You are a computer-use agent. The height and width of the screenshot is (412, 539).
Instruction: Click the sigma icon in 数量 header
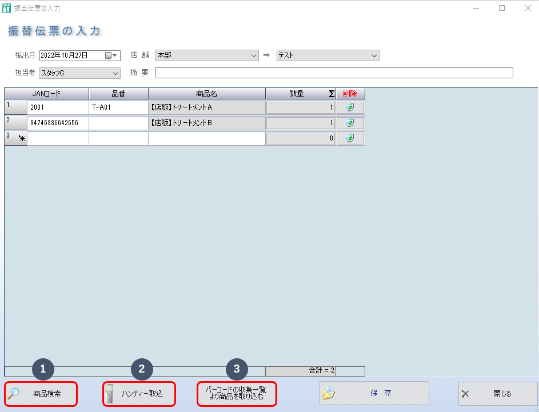[331, 94]
